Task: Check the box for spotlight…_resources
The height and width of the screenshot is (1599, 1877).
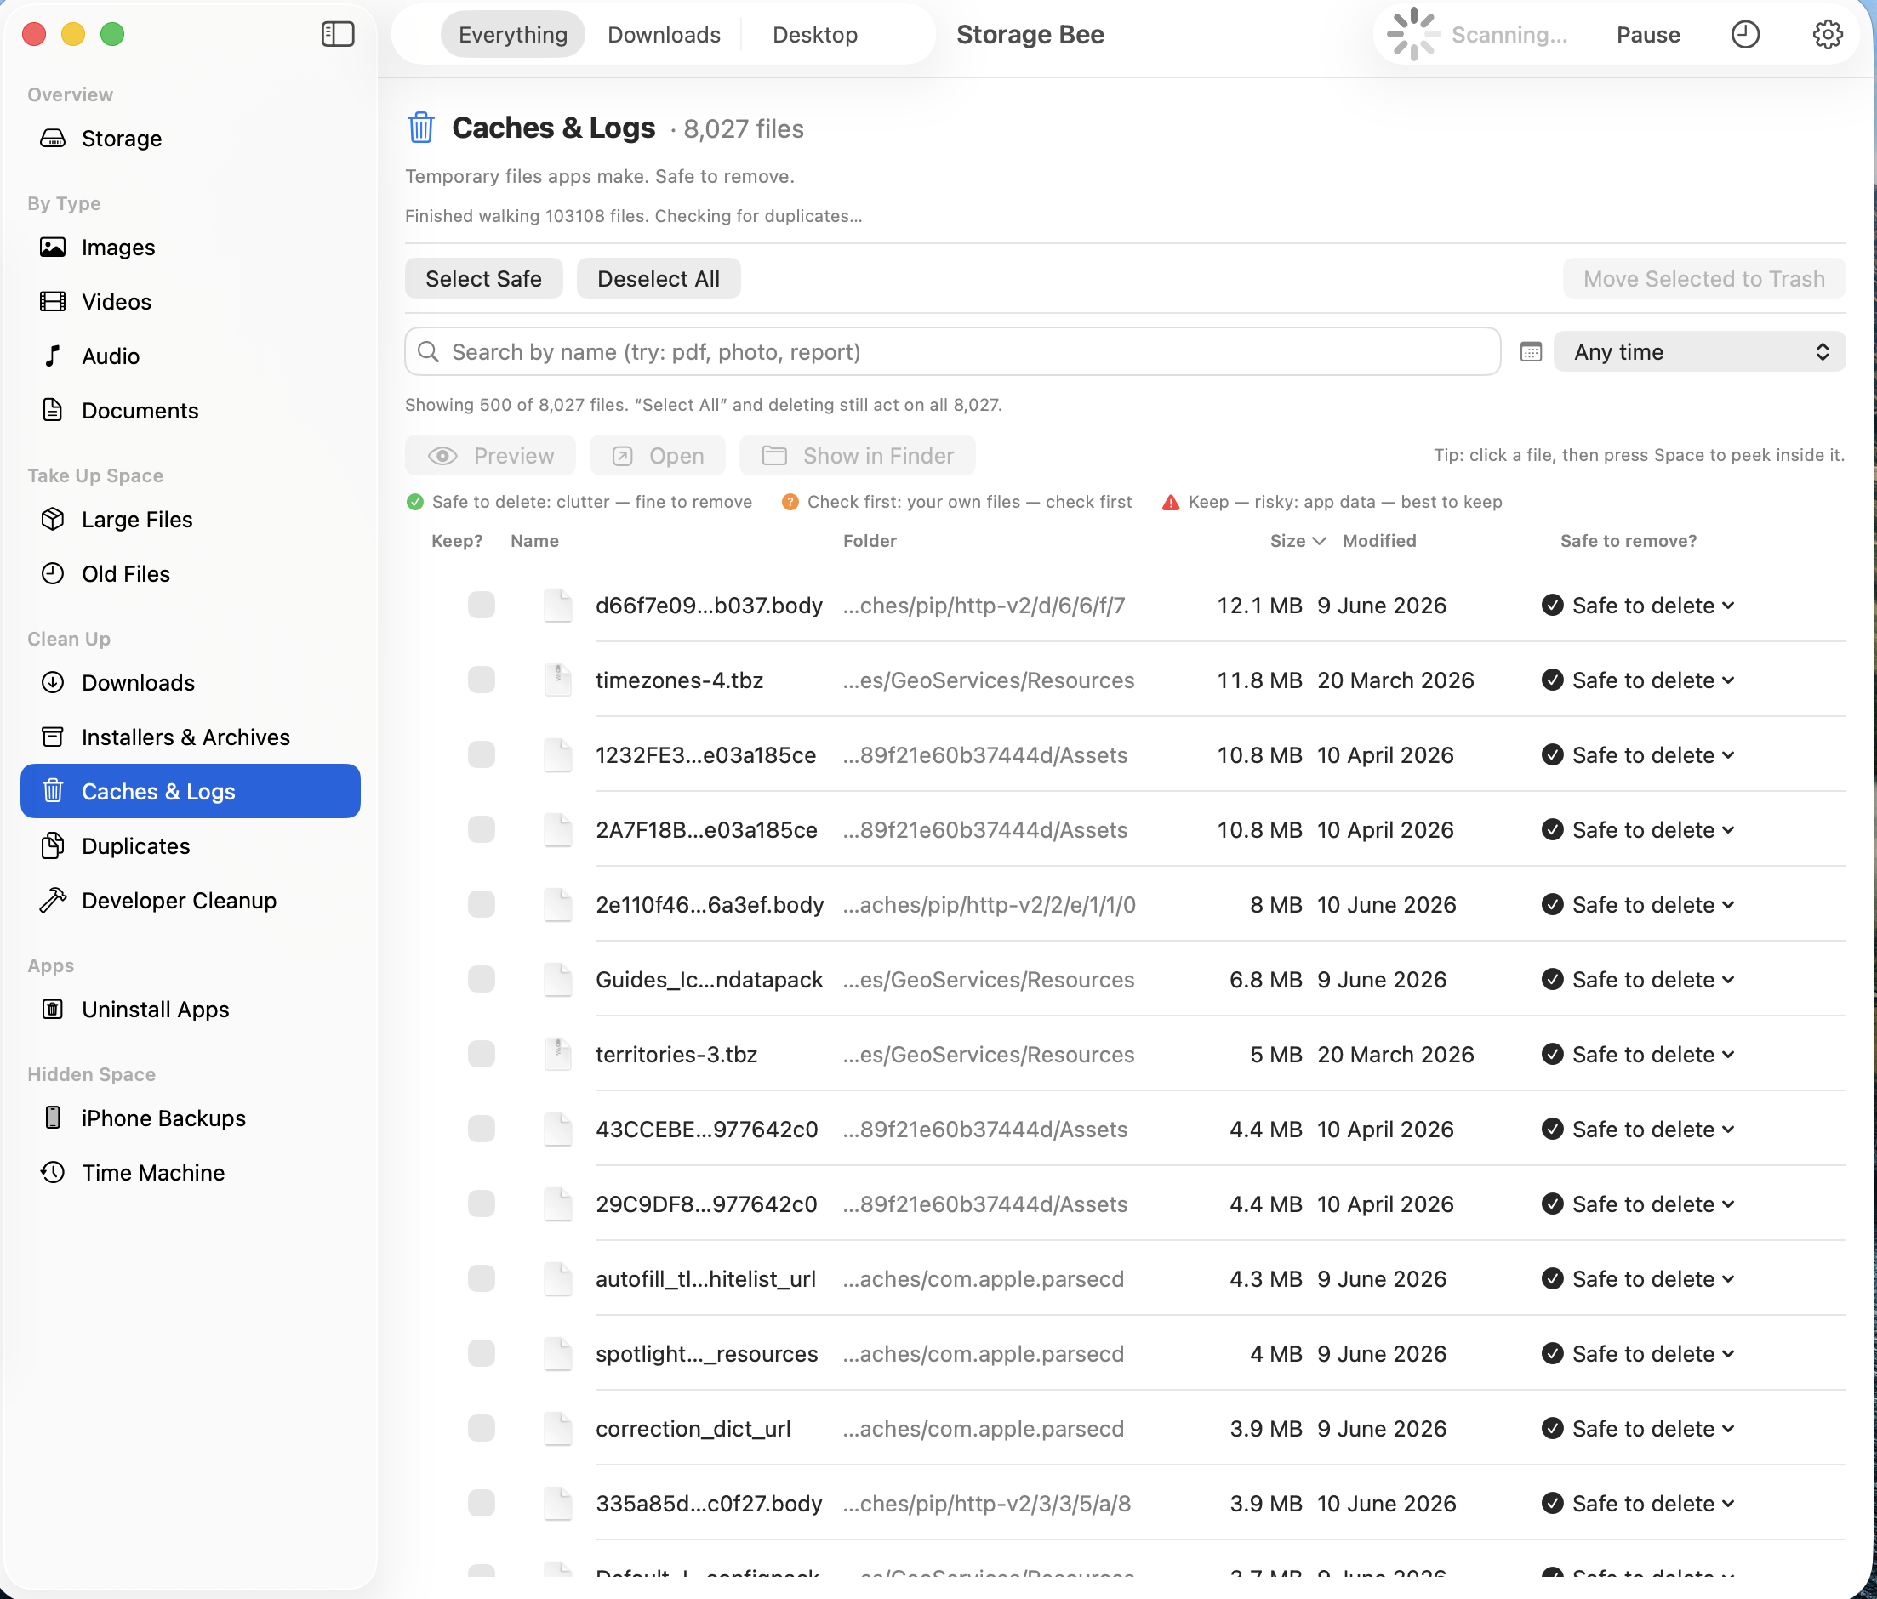Action: pyautogui.click(x=481, y=1354)
